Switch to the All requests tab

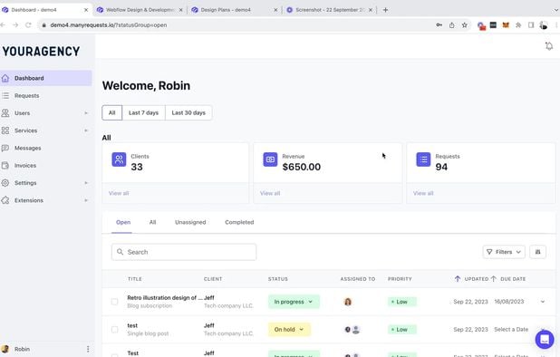click(x=152, y=222)
